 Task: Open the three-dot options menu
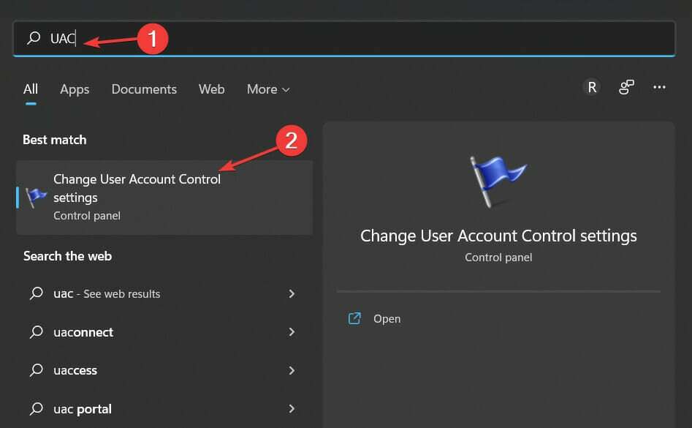tap(659, 87)
